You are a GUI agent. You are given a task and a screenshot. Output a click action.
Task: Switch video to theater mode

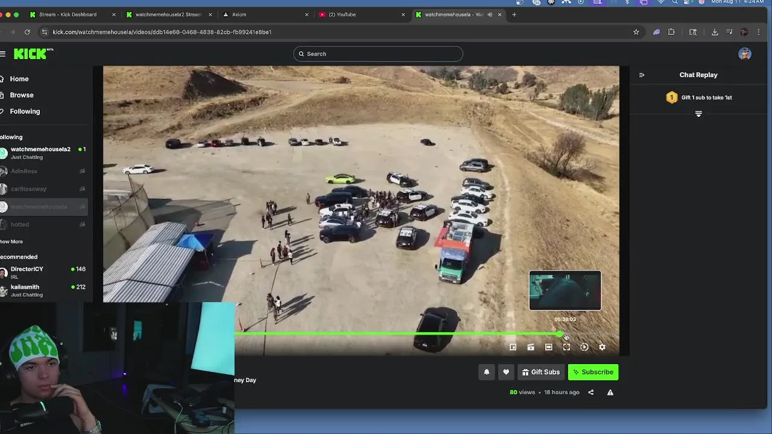click(x=548, y=347)
